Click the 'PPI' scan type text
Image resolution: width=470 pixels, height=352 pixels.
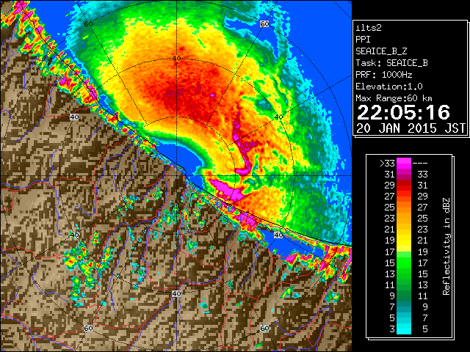(363, 40)
